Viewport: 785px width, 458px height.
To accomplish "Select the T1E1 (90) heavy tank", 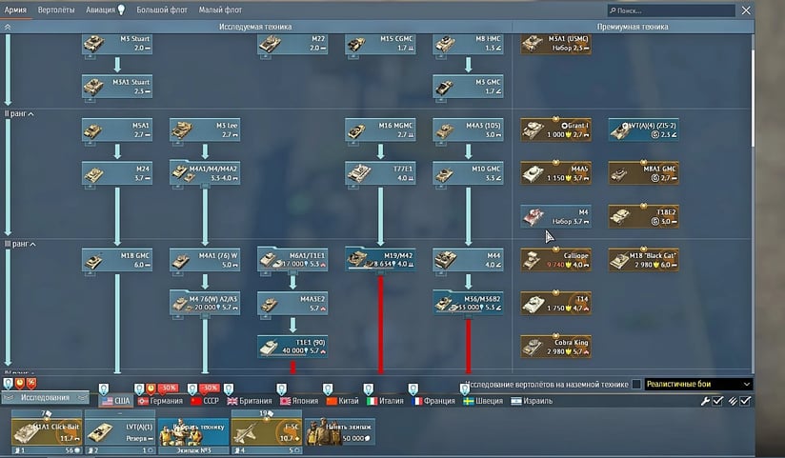I will 292,345.
